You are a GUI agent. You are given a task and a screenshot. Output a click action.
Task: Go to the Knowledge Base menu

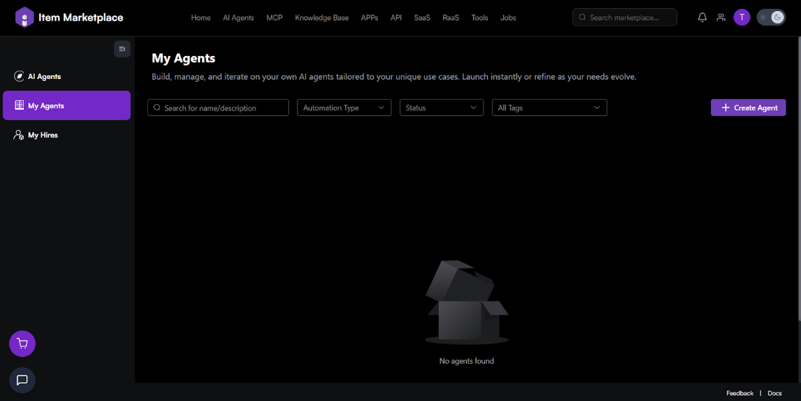click(x=321, y=17)
